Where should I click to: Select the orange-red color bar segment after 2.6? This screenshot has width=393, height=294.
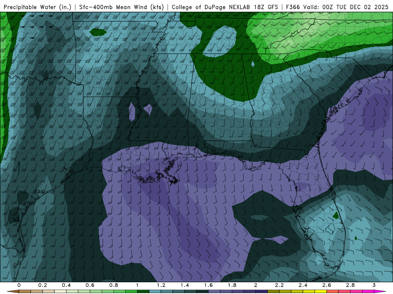(x=333, y=292)
